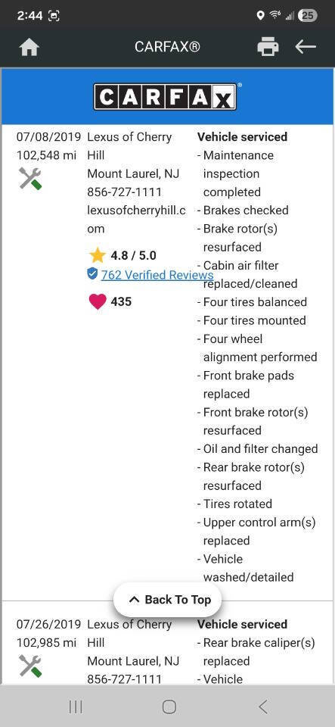
Task: Print the CARFAX report via printer icon
Action: point(268,47)
